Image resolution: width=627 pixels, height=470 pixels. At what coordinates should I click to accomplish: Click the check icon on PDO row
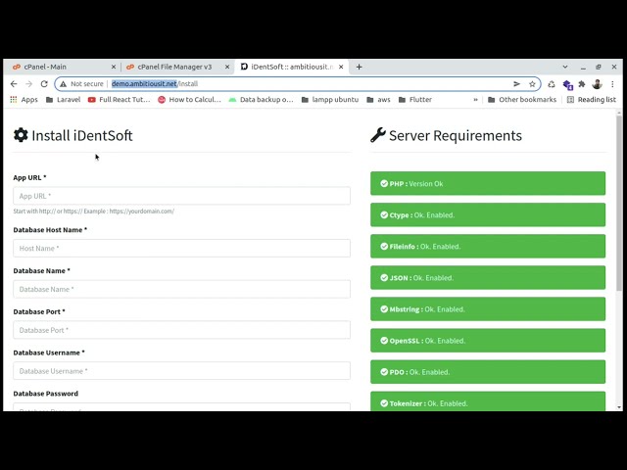coord(384,372)
